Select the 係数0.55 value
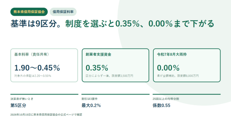Screen dimensions: 231x121 [x=162, y=105]
